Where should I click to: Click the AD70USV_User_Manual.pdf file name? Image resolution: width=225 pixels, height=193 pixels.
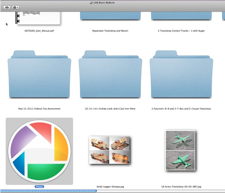39,31
